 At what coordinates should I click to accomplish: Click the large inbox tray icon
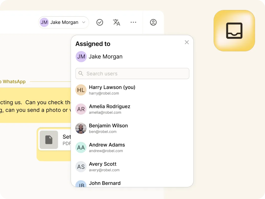(234, 31)
